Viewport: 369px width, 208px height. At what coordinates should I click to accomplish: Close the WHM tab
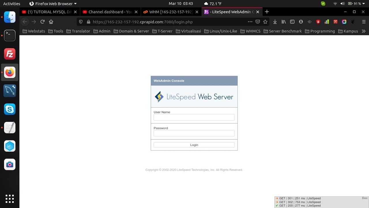click(197, 12)
